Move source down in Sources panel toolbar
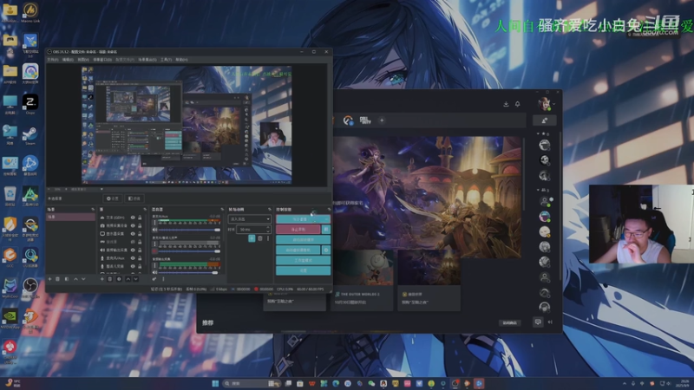Image resolution: width=694 pixels, height=390 pixels. 136,279
